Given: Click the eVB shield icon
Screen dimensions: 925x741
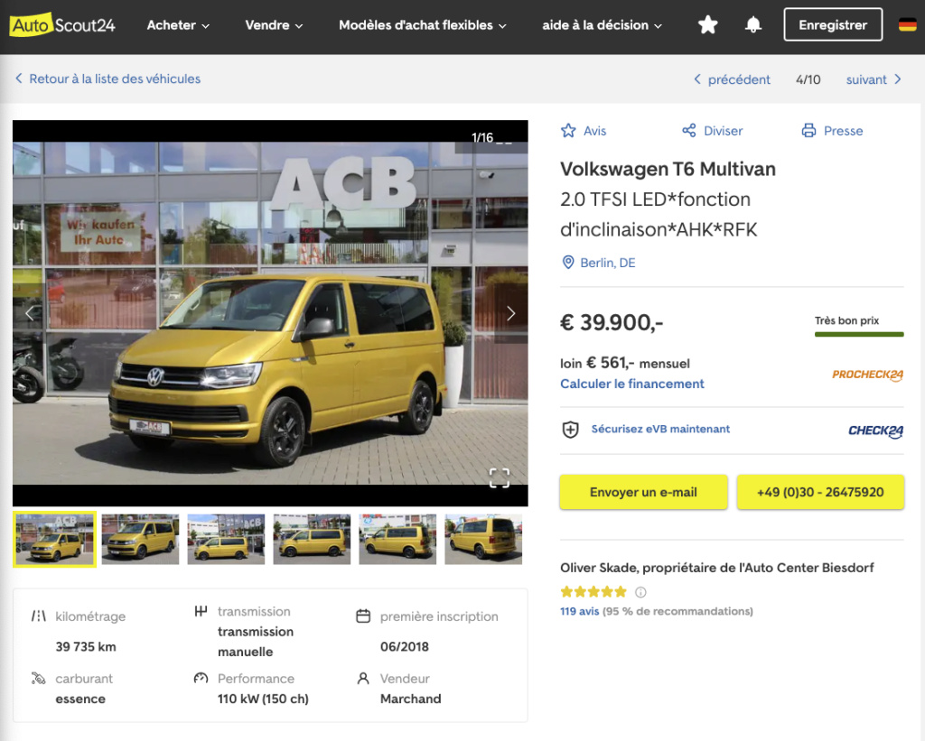Looking at the screenshot, I should [571, 429].
